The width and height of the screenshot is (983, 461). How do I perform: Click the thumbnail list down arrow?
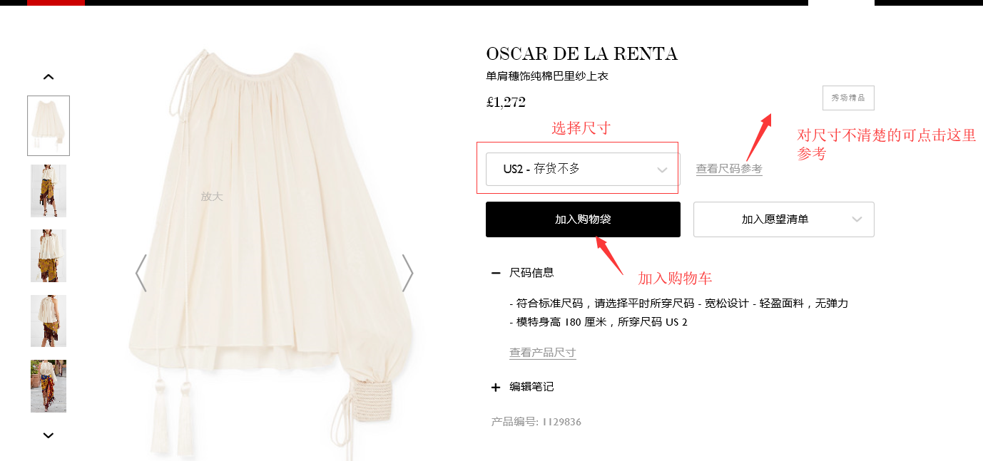pos(49,435)
